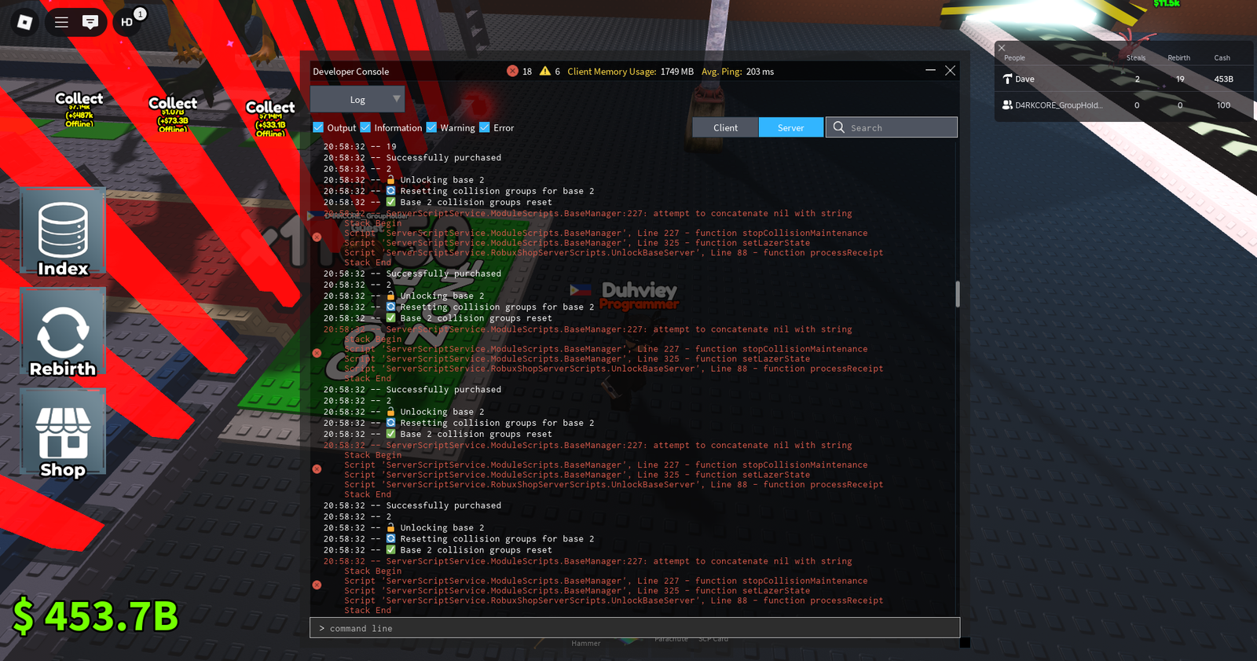This screenshot has width=1257, height=661.
Task: Collect cash from the +$73.3B pad
Action: (x=173, y=114)
